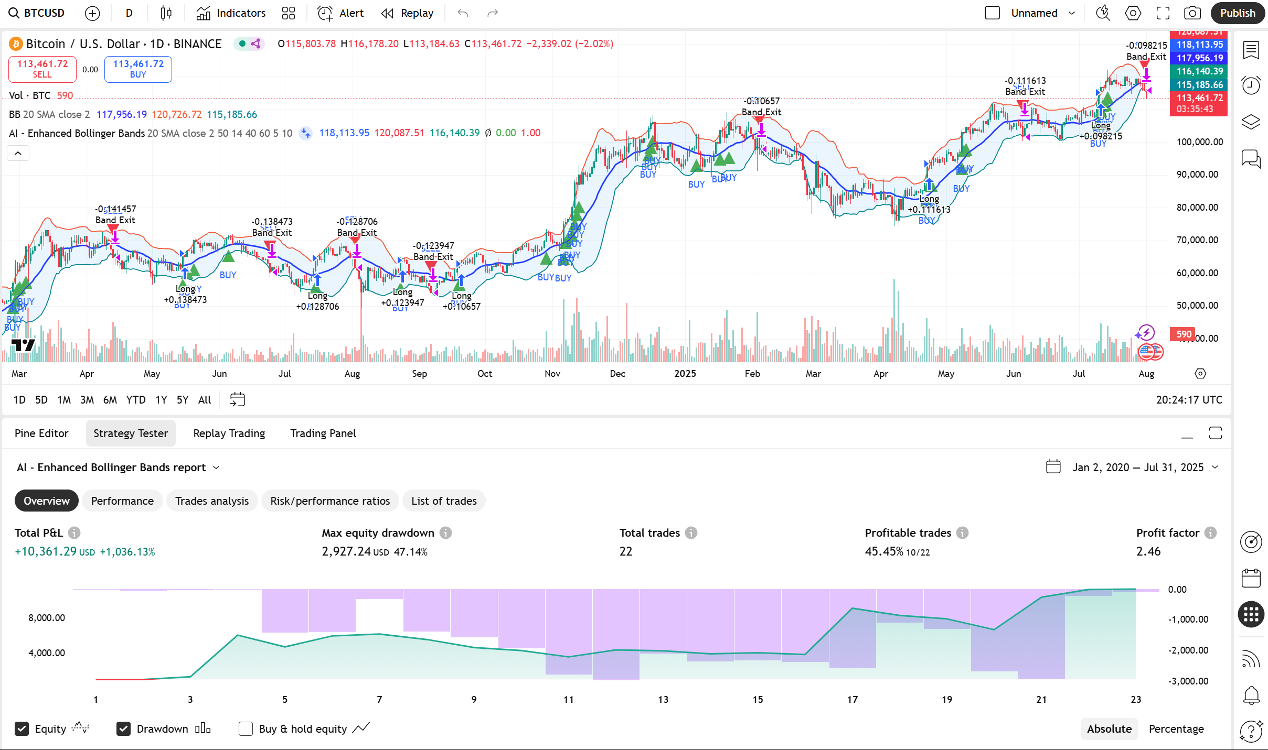Open the candlestick chart type menu
1268x750 pixels.
tap(166, 13)
